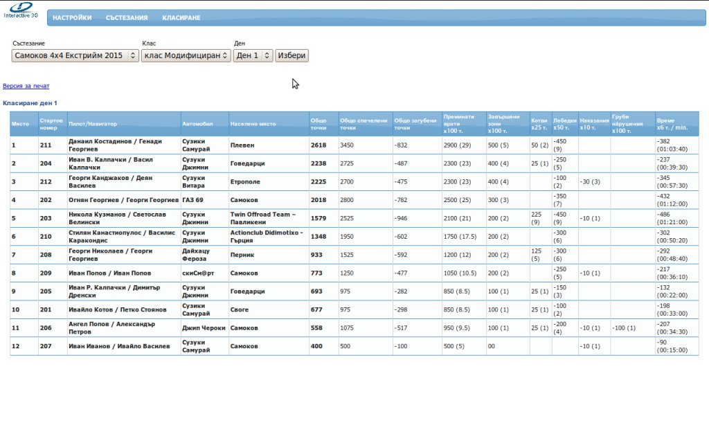
Task: Expand the Състезание dropdown Самоков 4x4 Екстрийм 2015
Action: point(76,55)
